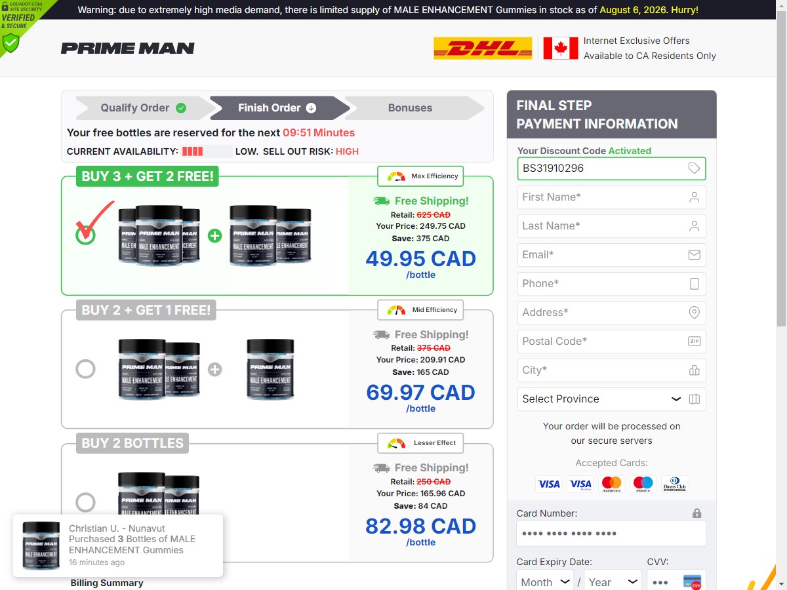
Task: Click the Mastercard logo
Action: [612, 484]
